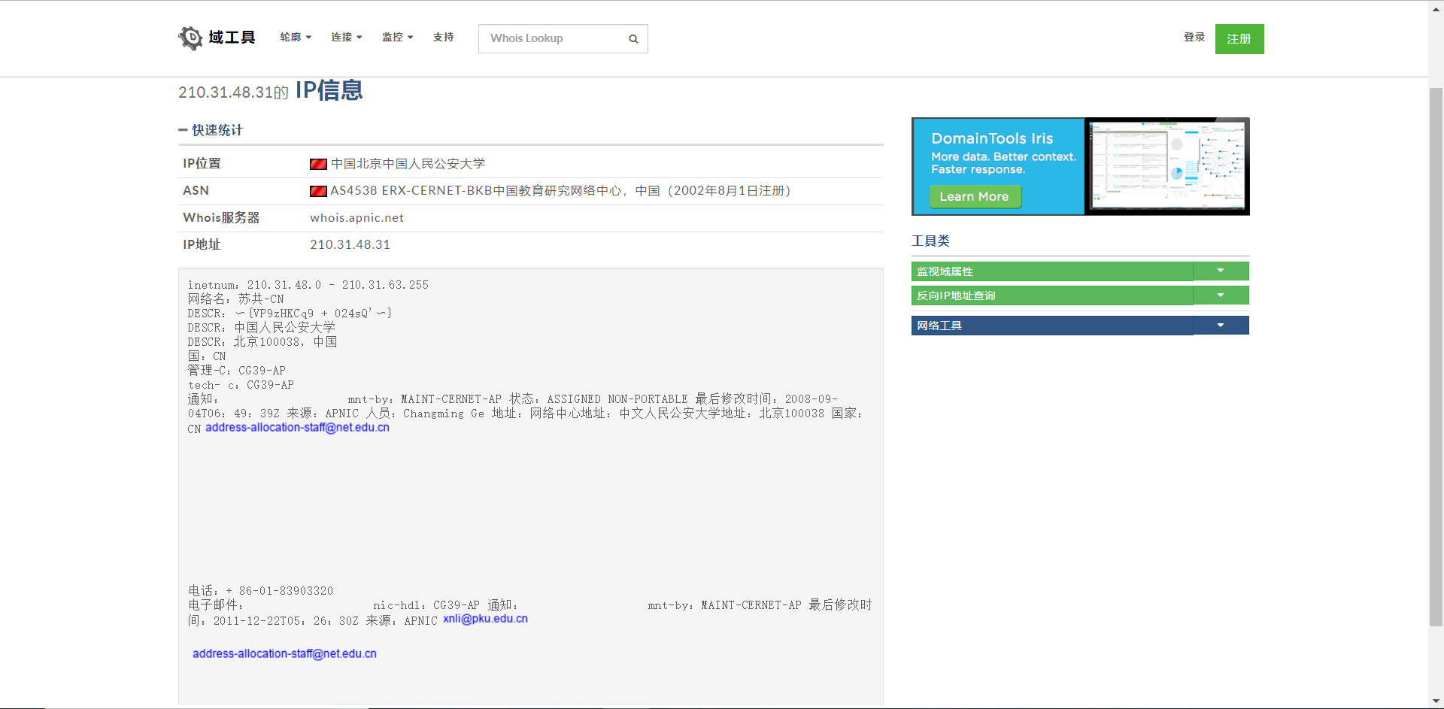Click the DomainTools Iris ad screenshot thumbnail

pos(1167,166)
